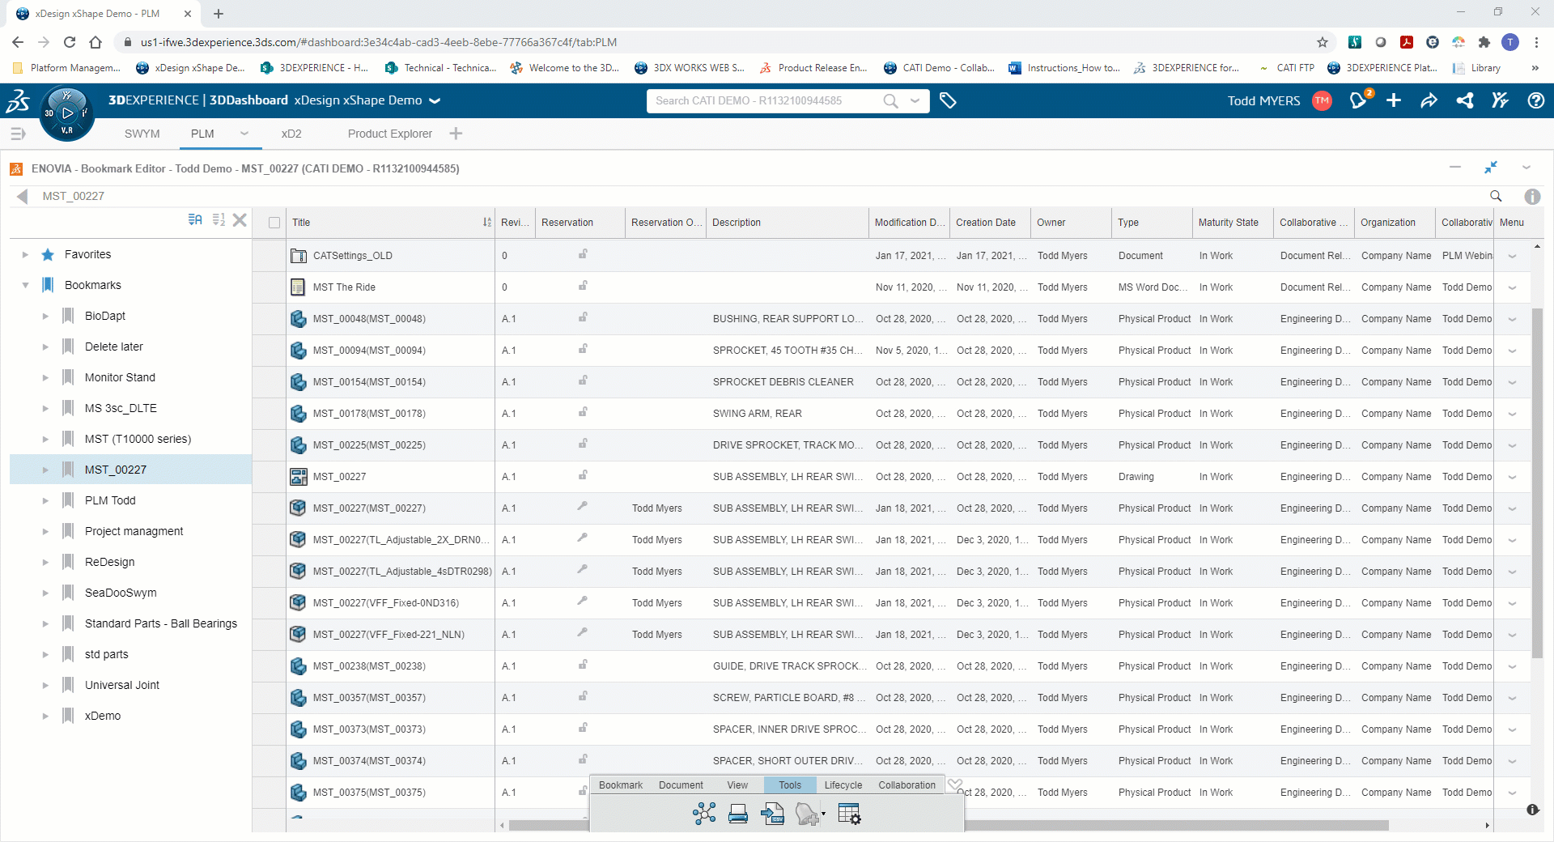The height and width of the screenshot is (842, 1554).
Task: Click the Export to CSV icon
Action: coord(773,814)
